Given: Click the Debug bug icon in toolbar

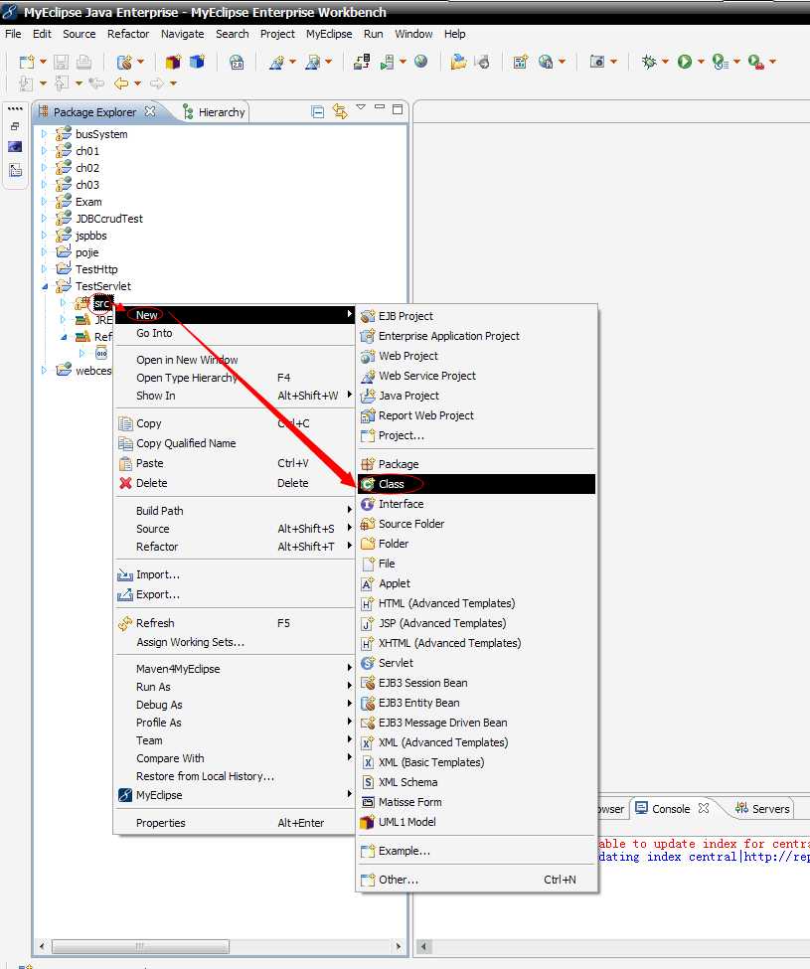Looking at the screenshot, I should 649,62.
